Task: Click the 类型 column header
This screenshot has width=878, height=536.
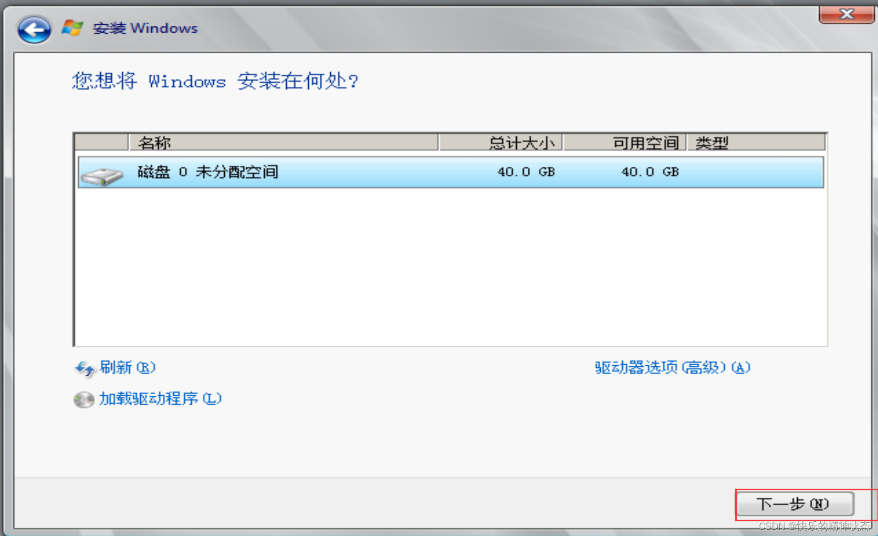Action: coord(756,142)
